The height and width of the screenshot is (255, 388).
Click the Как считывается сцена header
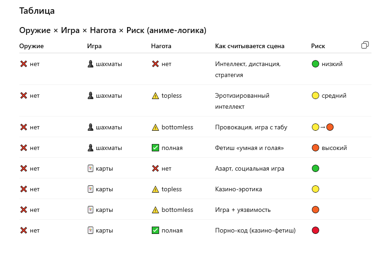249,46
